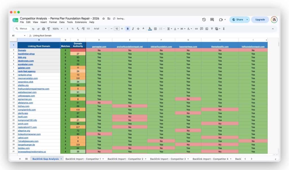Increase the font size
This screenshot has width=289, height=170.
(x=122, y=29)
